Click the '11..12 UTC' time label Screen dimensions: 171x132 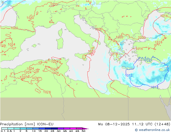point(142,124)
